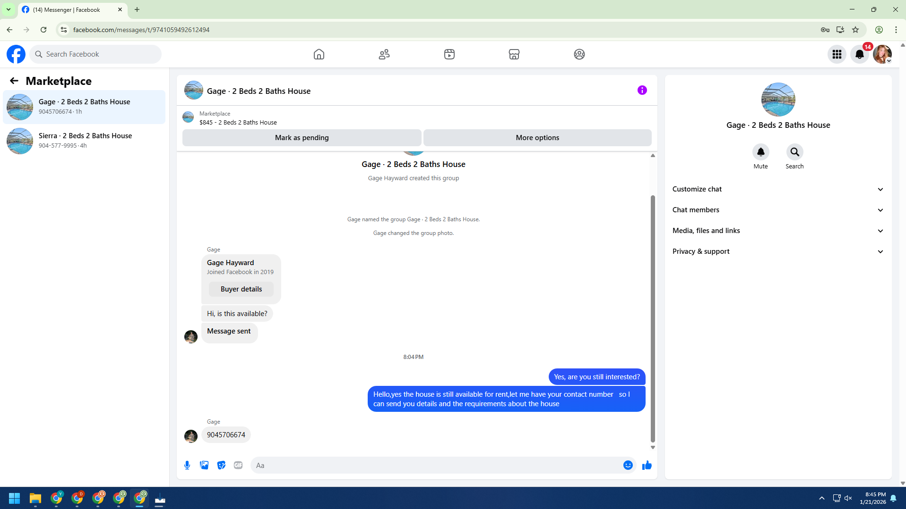906x509 pixels.
Task: Open the notifications bell with 14 badge
Action: [860, 54]
